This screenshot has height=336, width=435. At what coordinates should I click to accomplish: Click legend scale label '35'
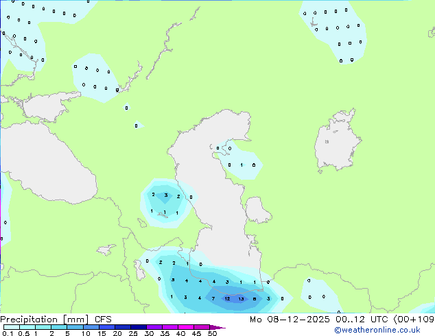click(x=165, y=333)
